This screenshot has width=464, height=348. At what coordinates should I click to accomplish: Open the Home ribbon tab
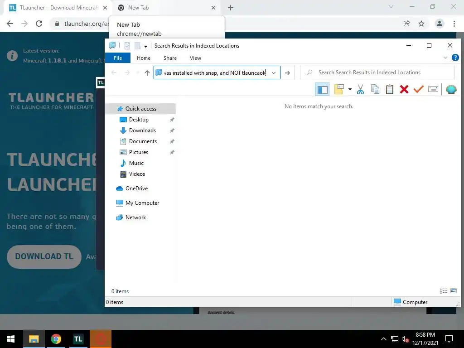[144, 58]
